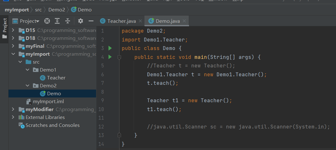
Task: Close the Demo.java tab
Action: 184,21
